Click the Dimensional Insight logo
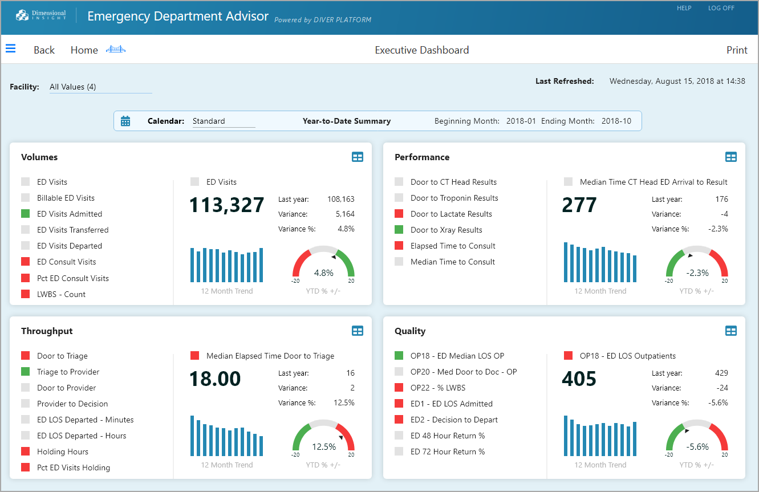Viewport: 759px width, 492px height. click(x=41, y=15)
